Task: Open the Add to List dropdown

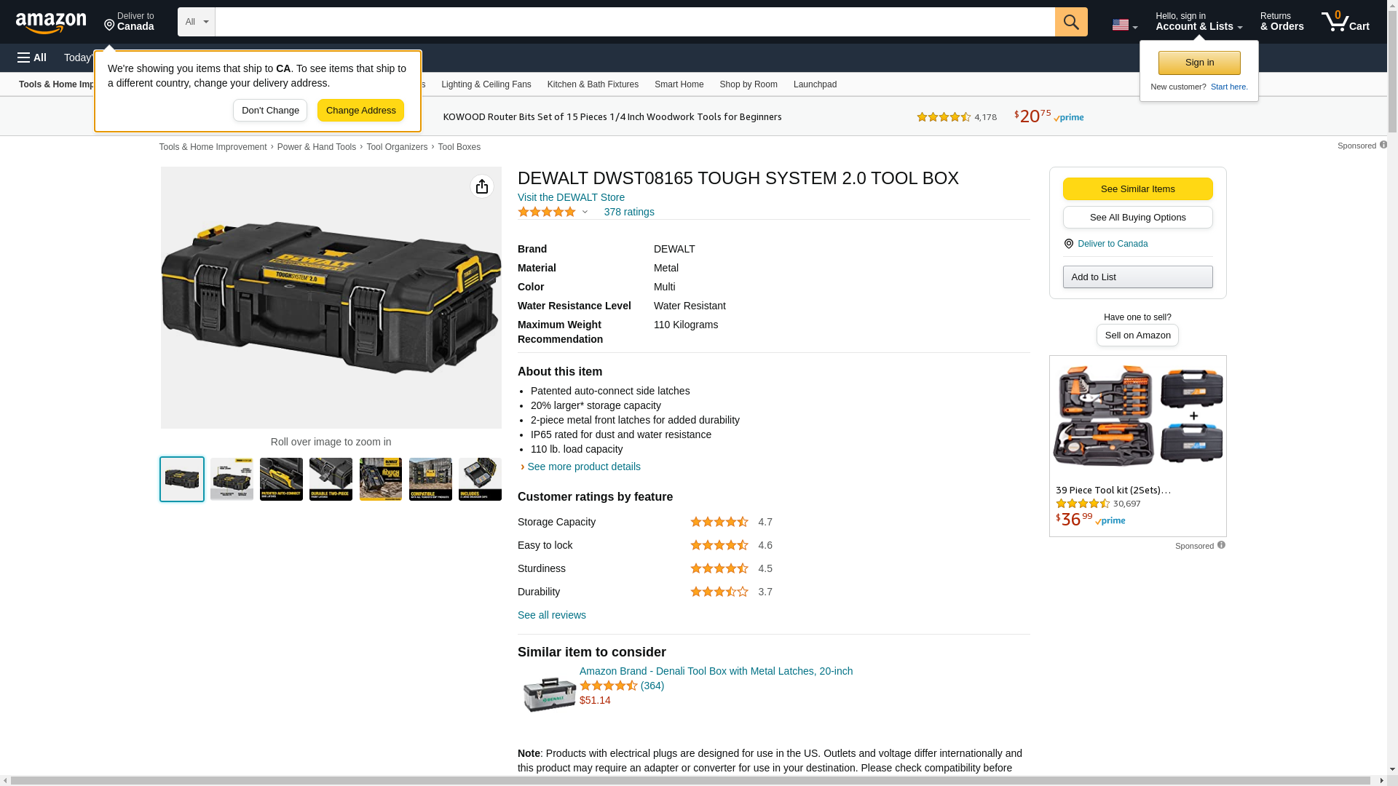Action: click(x=1137, y=277)
